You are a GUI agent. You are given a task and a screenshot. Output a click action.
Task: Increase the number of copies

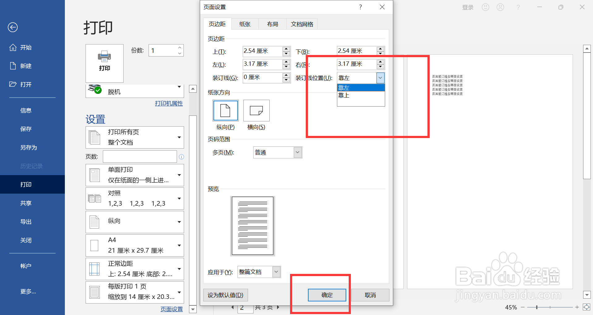point(180,47)
